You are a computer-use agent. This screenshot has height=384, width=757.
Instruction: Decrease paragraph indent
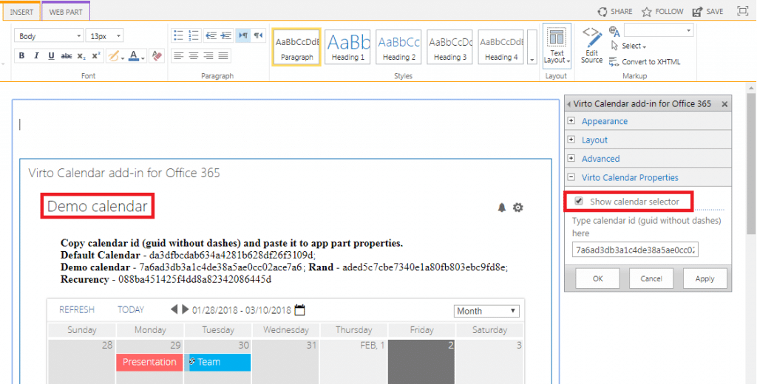[211, 35]
